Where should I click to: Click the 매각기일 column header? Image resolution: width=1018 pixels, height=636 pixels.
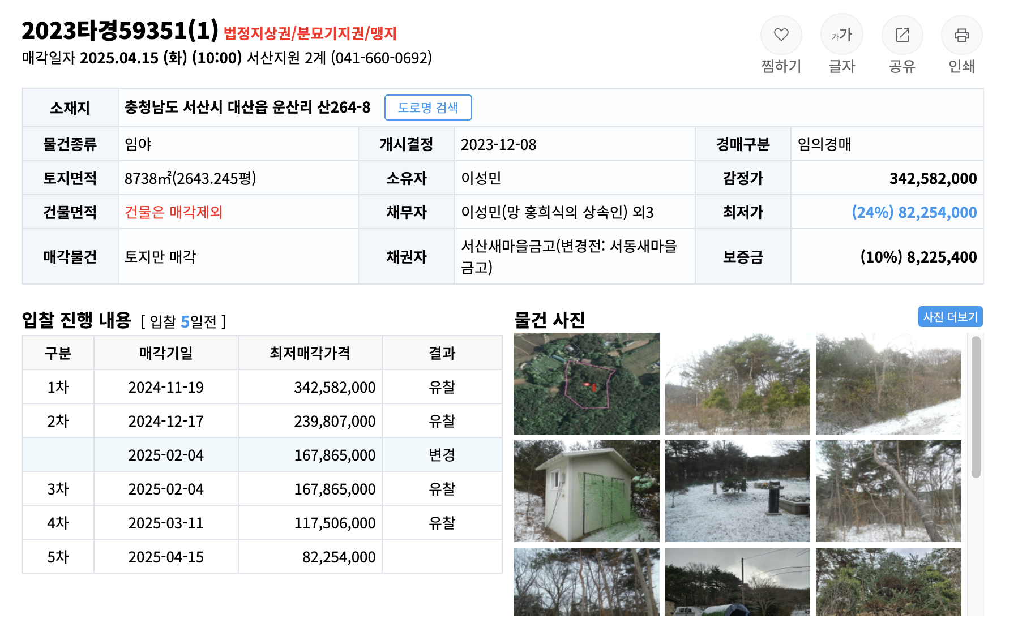[x=166, y=354]
